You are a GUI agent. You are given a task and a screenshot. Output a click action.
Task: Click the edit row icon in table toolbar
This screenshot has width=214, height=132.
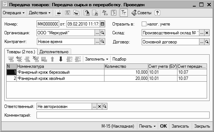[27, 59]
